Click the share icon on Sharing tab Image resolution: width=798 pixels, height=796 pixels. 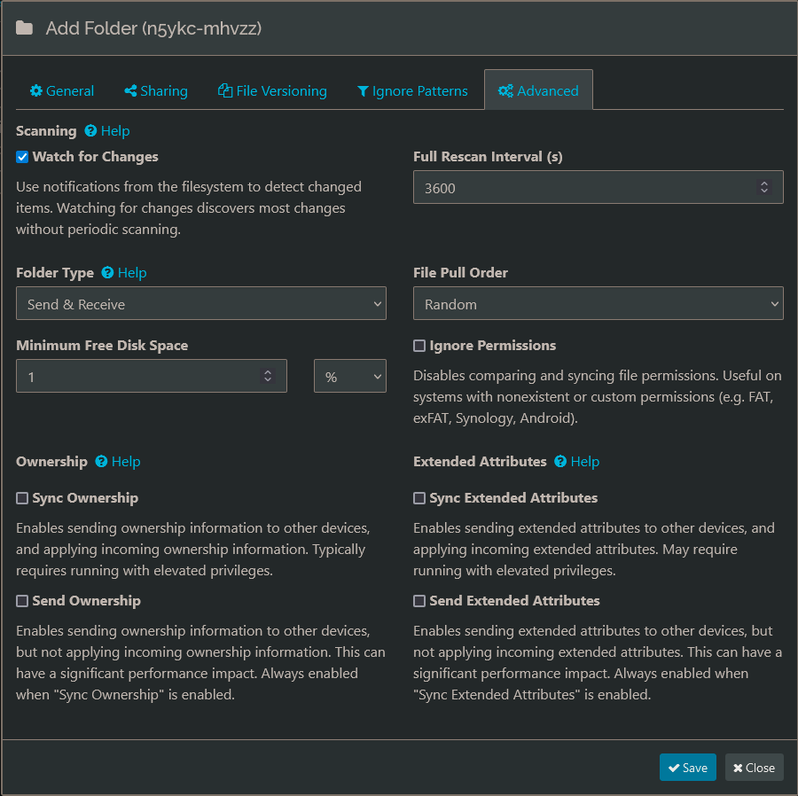tap(130, 91)
